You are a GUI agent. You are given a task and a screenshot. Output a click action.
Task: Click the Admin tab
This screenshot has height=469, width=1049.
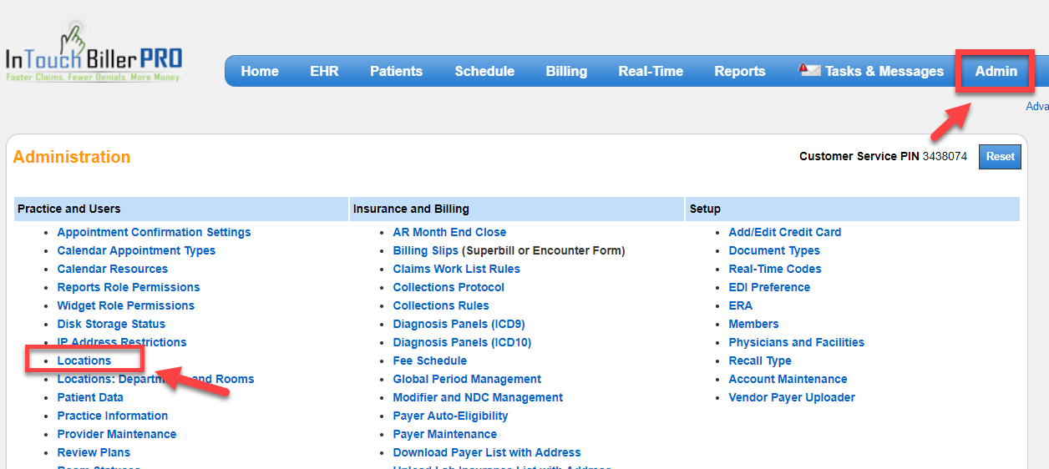pyautogui.click(x=996, y=71)
